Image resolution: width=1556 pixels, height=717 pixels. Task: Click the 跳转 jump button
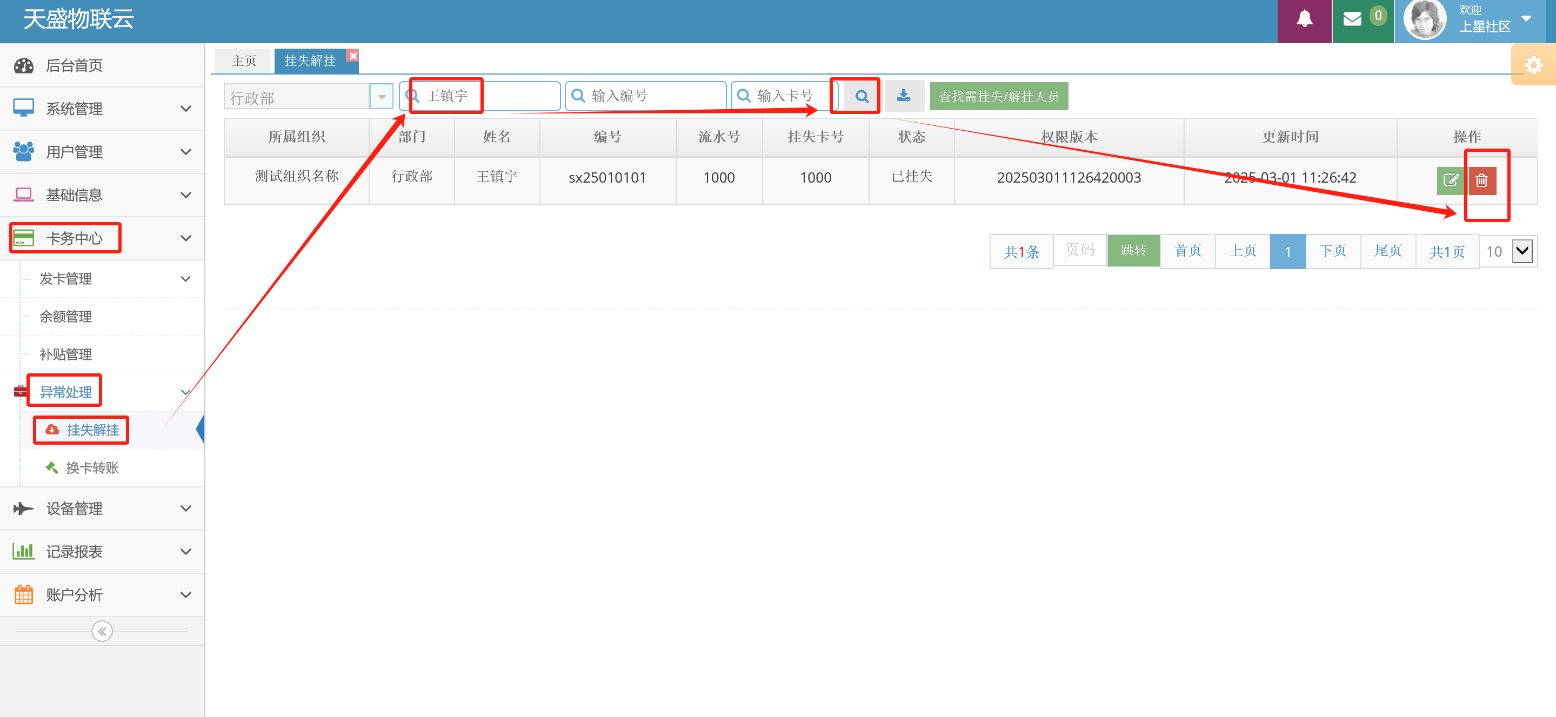pyautogui.click(x=1133, y=250)
